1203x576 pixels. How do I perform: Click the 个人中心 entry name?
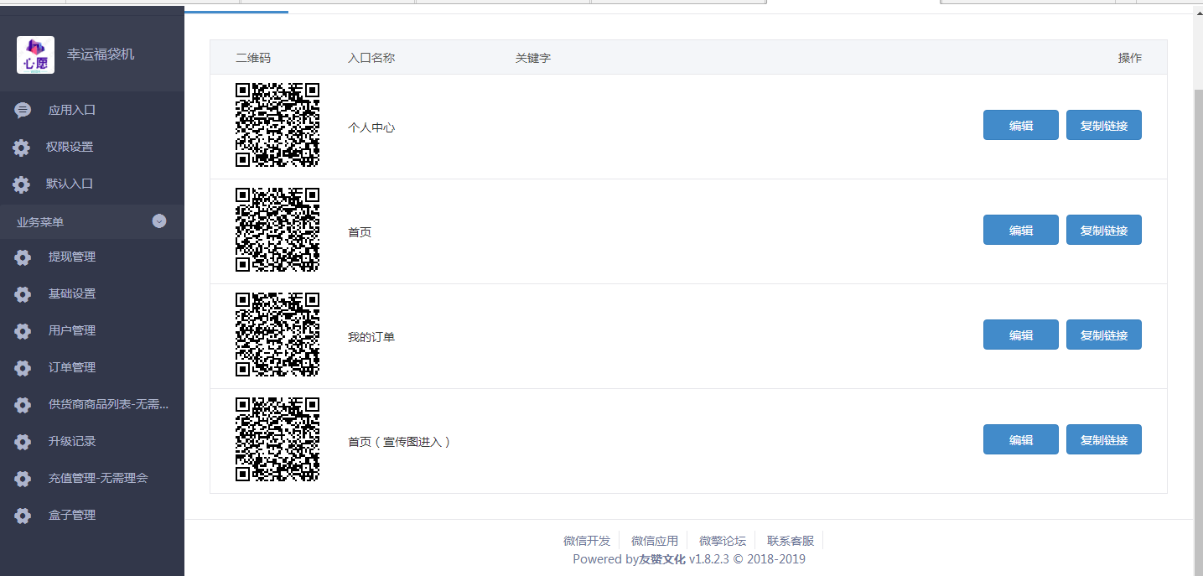371,127
